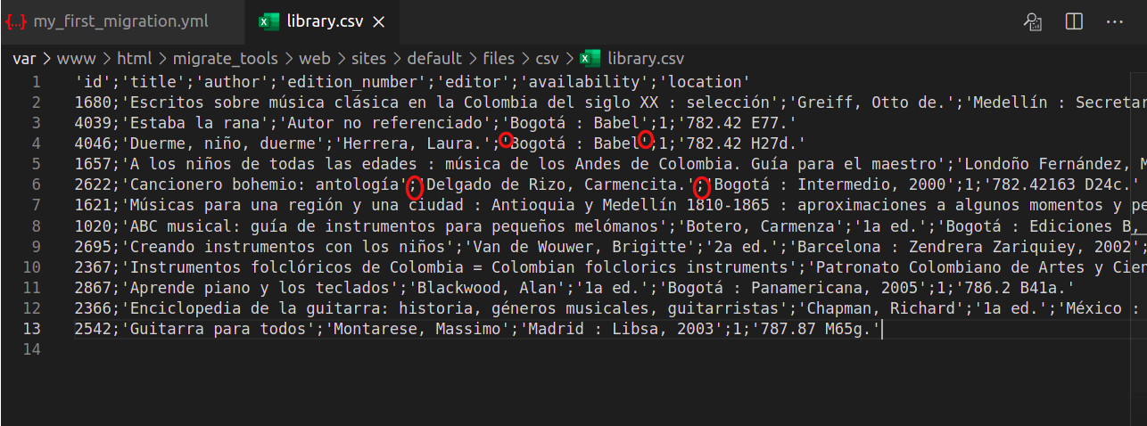Click 'Chapman, Richard' author text

[x=880, y=307]
